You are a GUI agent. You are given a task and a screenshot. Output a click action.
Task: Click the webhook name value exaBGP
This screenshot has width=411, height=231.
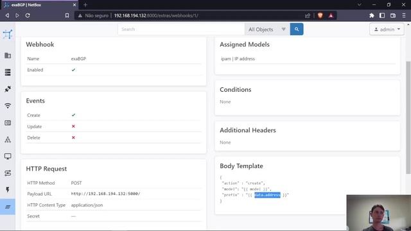[x=78, y=58]
